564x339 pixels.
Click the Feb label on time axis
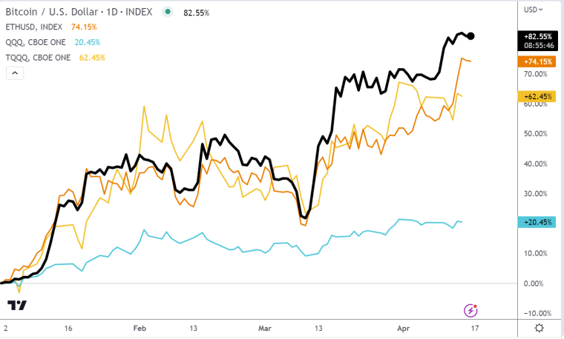pos(140,328)
